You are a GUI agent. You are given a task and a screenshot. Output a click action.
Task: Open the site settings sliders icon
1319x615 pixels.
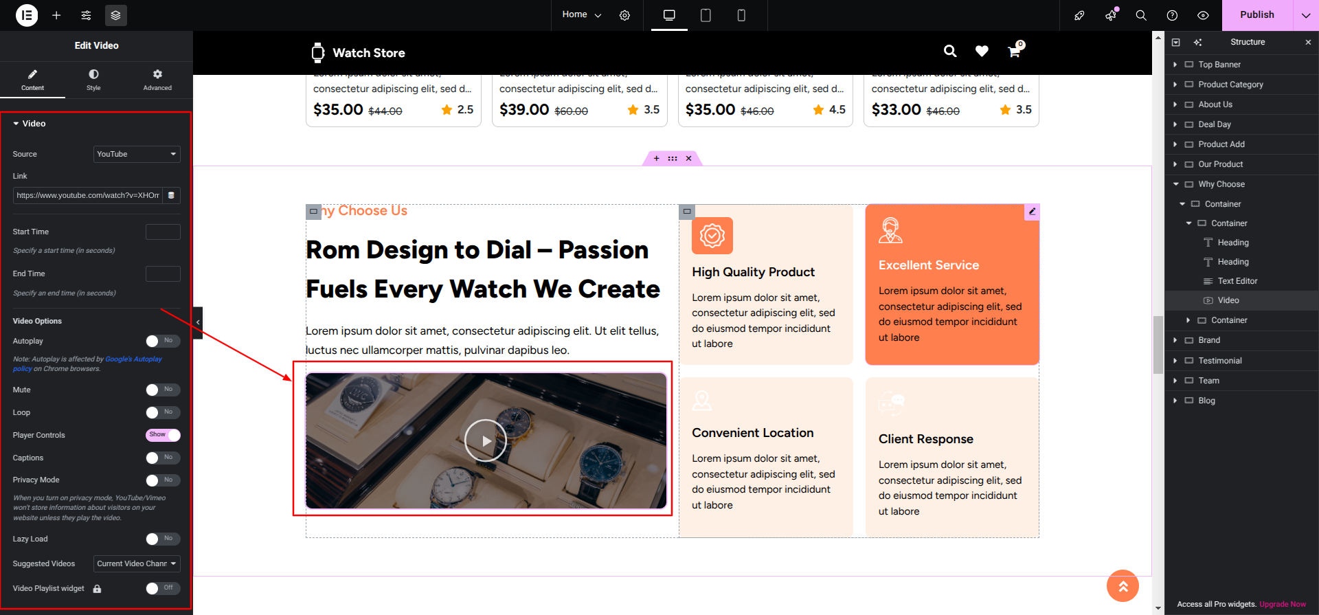[86, 15]
